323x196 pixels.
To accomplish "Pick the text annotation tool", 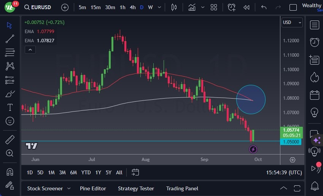I will [10, 107].
